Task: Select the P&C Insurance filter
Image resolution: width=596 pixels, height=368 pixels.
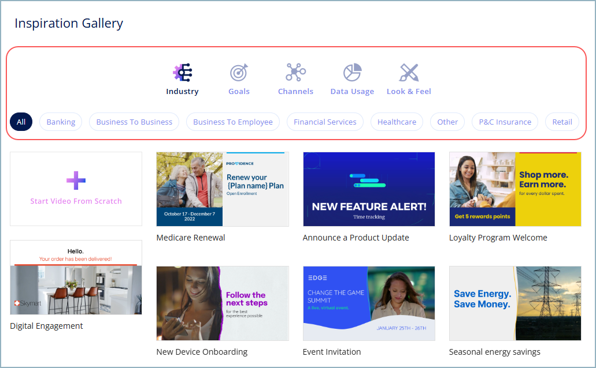Action: (x=505, y=122)
